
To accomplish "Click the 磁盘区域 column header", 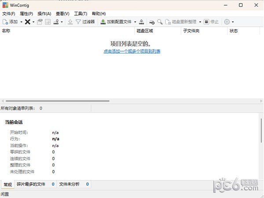I will (x=158, y=31).
